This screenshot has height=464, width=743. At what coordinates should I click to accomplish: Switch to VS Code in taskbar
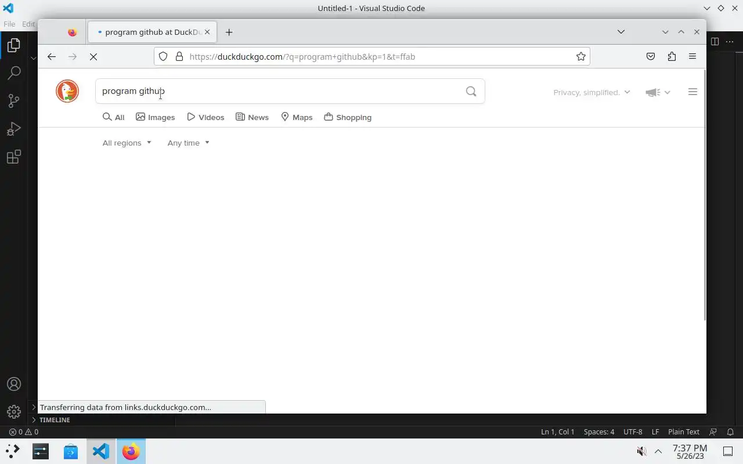(x=101, y=451)
